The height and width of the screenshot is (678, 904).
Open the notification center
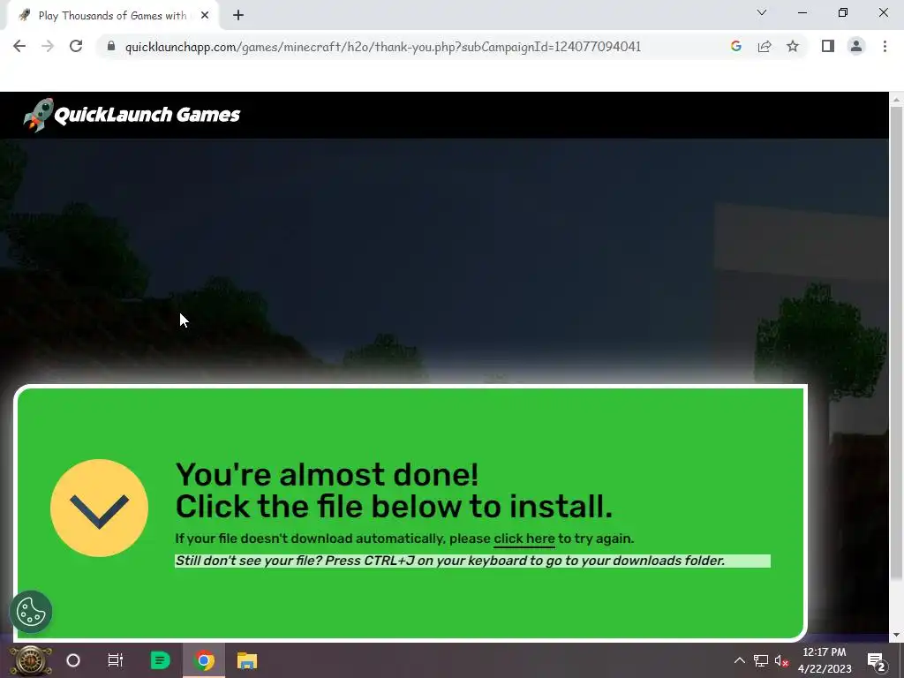tap(877, 661)
